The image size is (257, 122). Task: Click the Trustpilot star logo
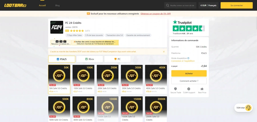coord(175,22)
